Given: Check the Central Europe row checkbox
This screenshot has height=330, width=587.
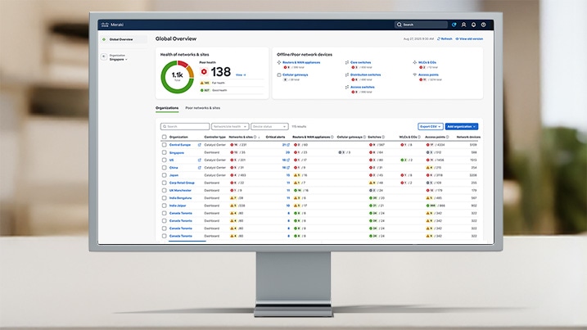Looking at the screenshot, I should (164, 144).
